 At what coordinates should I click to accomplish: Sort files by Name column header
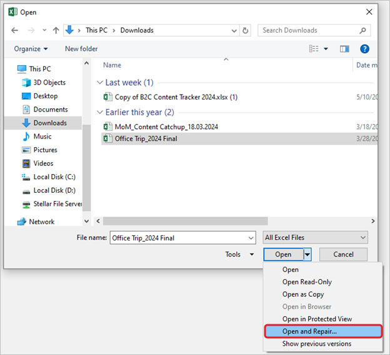112,65
